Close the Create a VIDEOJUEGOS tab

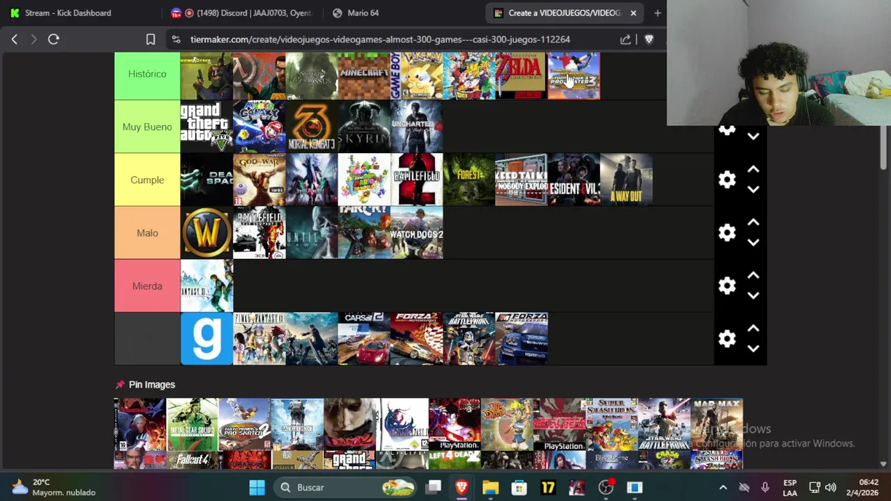tap(633, 13)
